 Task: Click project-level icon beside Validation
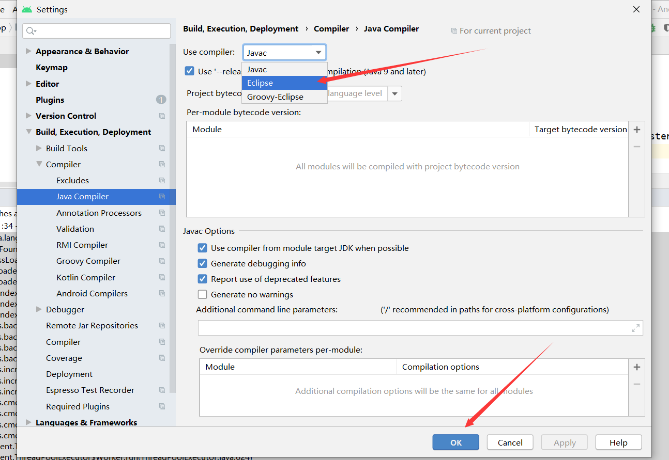click(162, 229)
